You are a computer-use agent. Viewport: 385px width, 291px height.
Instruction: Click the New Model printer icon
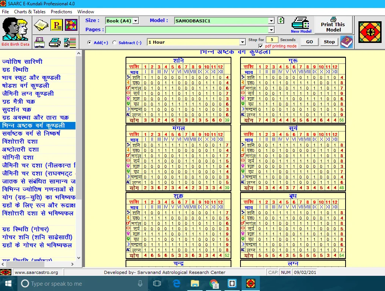[300, 23]
